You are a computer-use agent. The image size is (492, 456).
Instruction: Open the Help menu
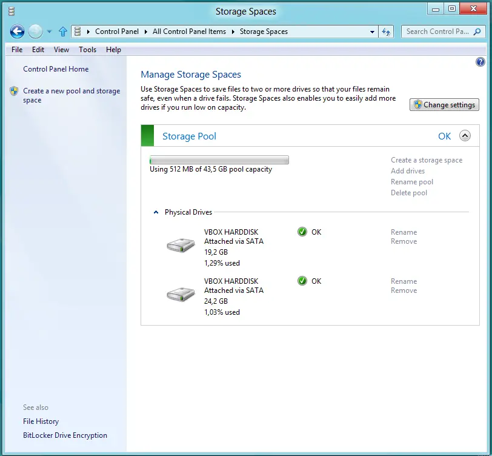(x=113, y=50)
